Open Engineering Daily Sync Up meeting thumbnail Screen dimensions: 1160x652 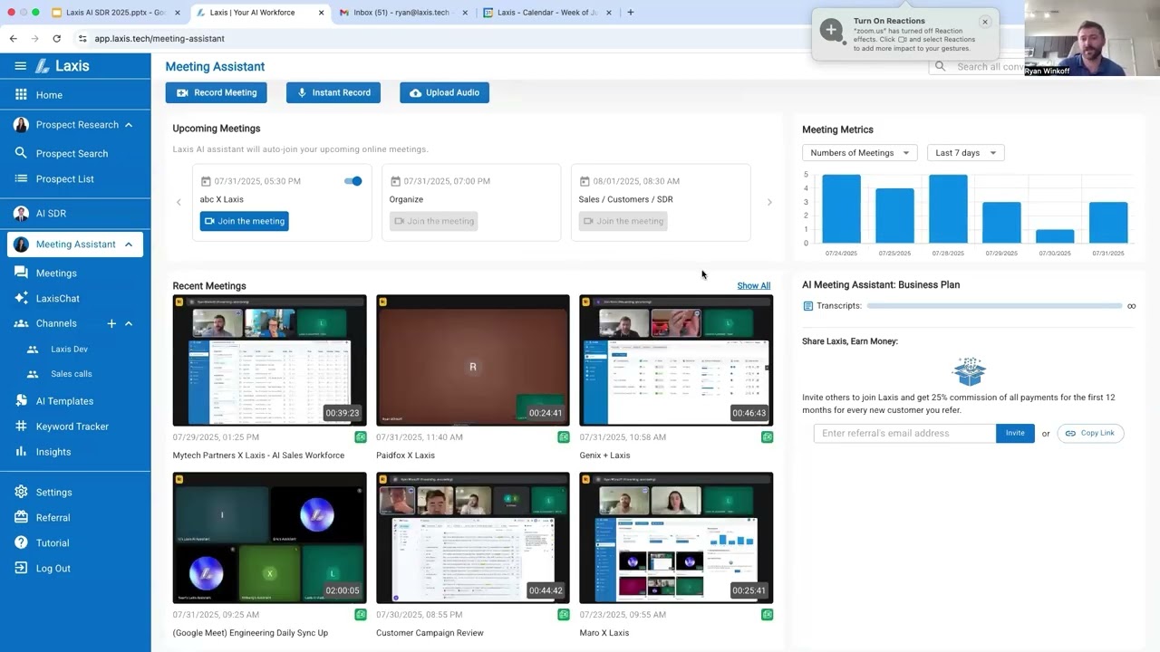(269, 537)
